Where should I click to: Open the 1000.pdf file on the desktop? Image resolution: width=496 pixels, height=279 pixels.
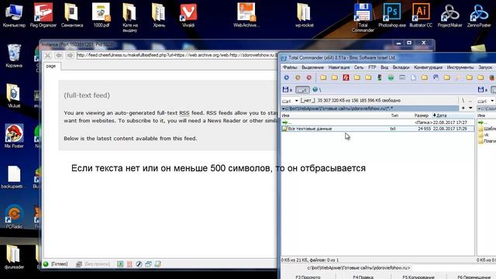tap(101, 15)
